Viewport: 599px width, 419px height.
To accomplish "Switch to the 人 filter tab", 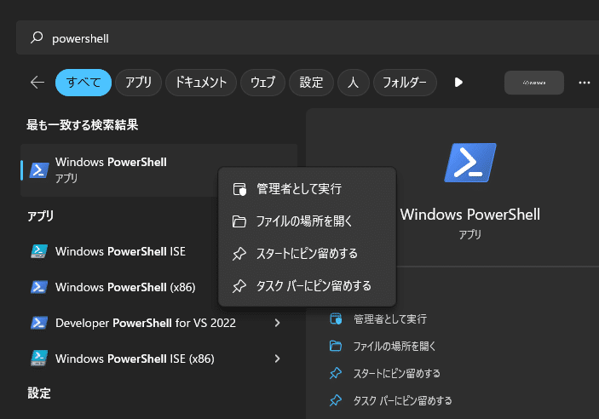I will click(354, 83).
